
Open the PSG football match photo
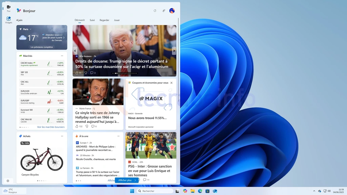(x=151, y=145)
